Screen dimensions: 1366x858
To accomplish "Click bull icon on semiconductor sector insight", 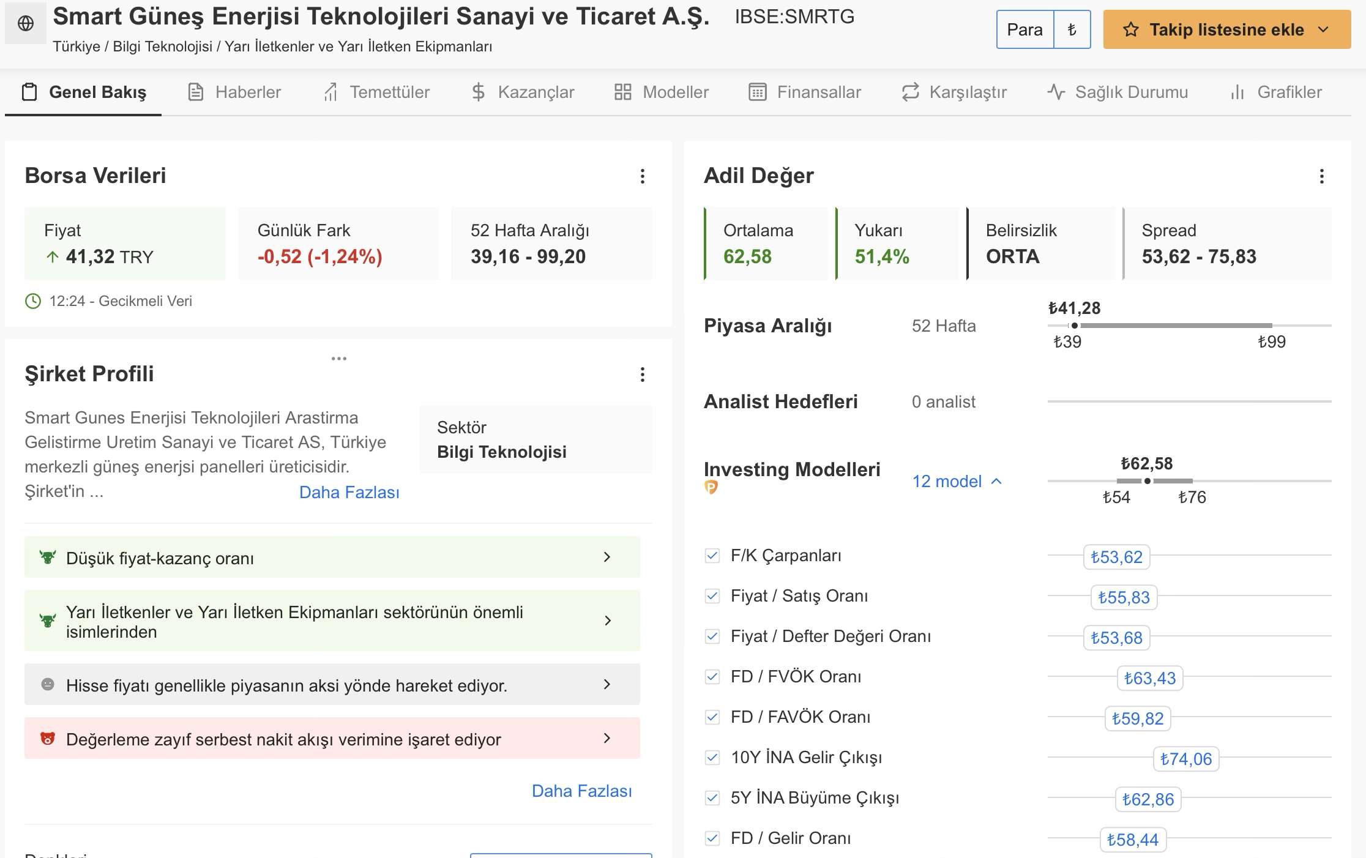I will click(48, 621).
